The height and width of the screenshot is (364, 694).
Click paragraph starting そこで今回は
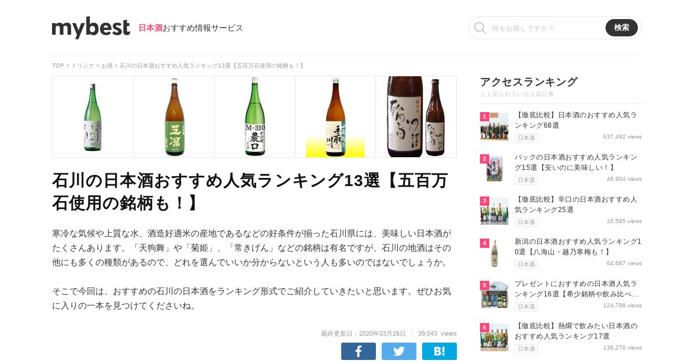(x=252, y=298)
